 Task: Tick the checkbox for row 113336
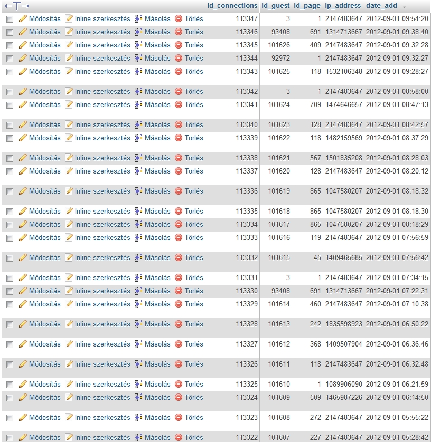coord(10,192)
